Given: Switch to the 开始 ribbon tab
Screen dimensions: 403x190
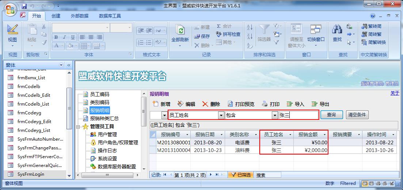Looking at the screenshot, I should click(x=36, y=16).
